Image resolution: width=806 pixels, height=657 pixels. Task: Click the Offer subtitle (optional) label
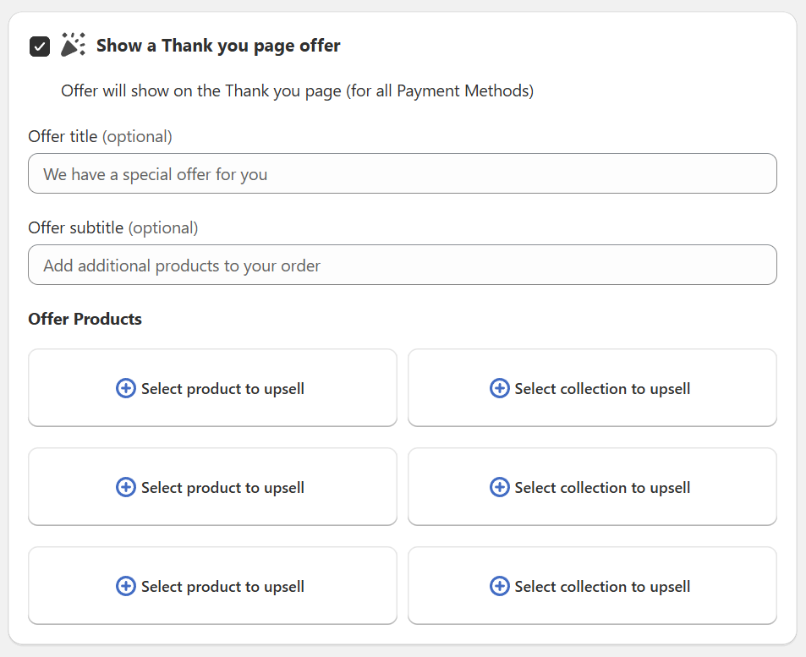112,227
